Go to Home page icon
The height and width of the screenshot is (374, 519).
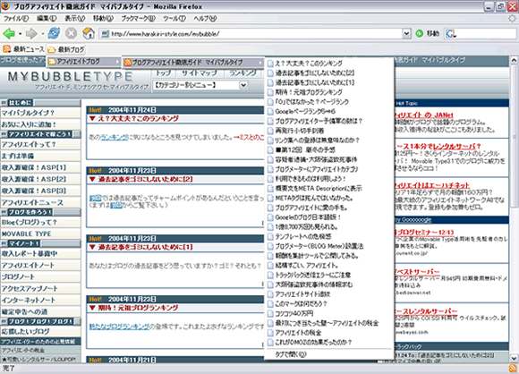tap(89, 33)
